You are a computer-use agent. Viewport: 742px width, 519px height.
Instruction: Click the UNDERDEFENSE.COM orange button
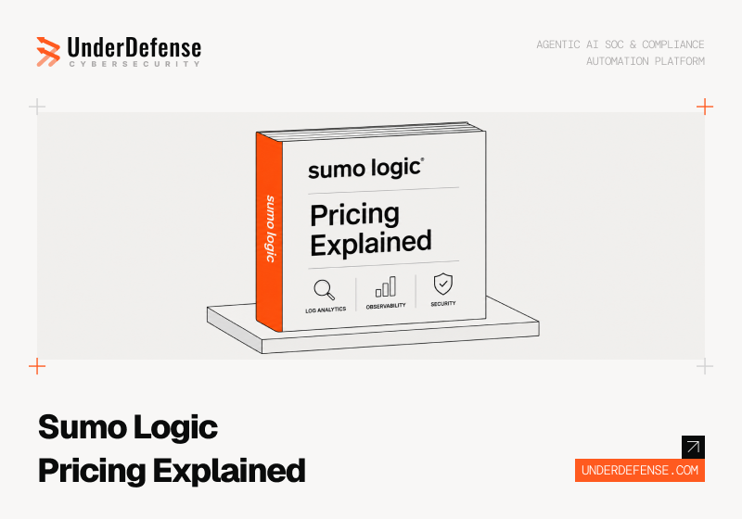click(640, 470)
